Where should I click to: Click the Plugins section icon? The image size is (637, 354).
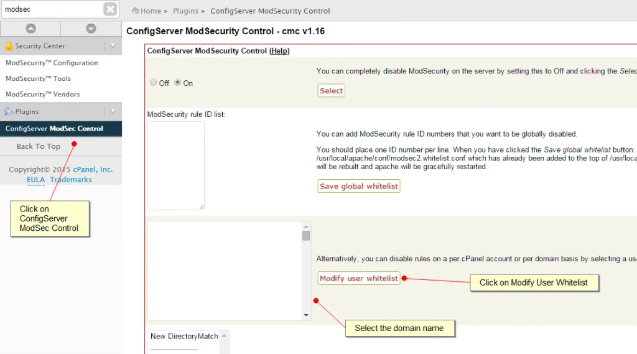tap(9, 111)
